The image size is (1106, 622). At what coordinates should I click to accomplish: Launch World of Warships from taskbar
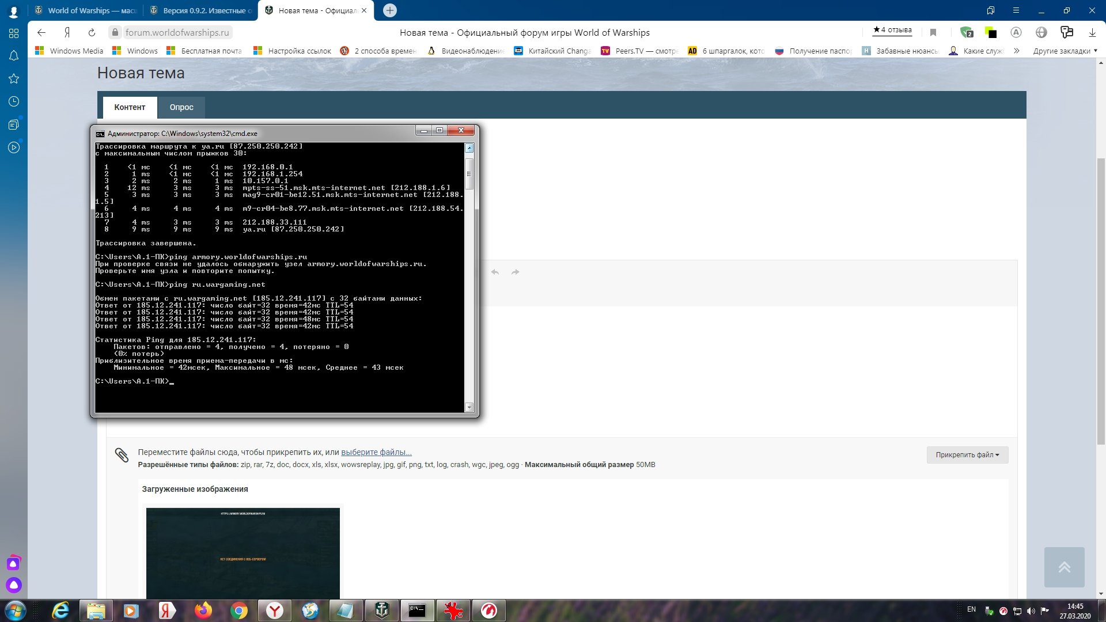click(382, 610)
